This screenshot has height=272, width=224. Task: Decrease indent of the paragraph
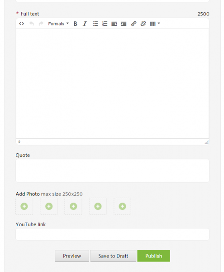point(114,24)
